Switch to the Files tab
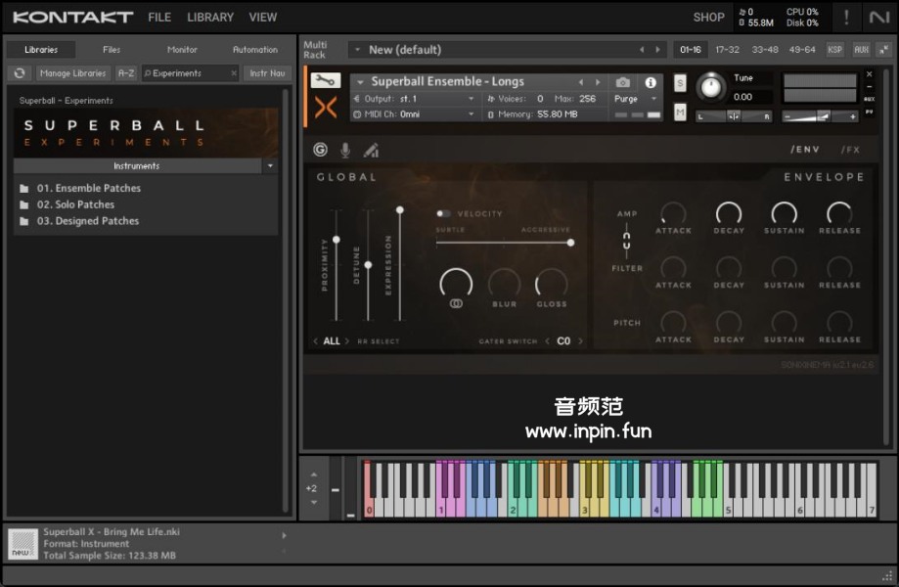Screen dimensions: 899x587 click(x=112, y=50)
